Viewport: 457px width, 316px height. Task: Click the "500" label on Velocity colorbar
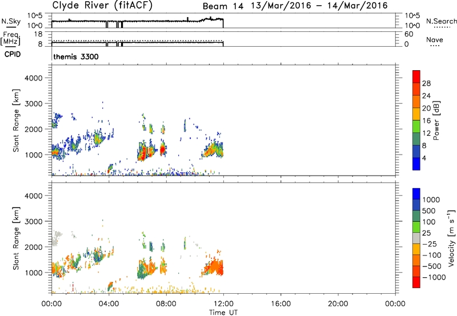429,211
